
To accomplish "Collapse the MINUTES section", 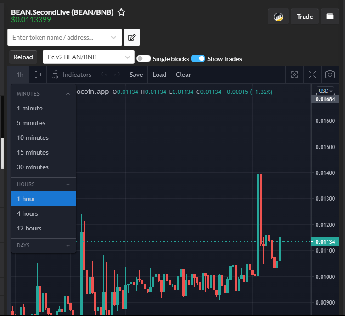I will point(44,94).
